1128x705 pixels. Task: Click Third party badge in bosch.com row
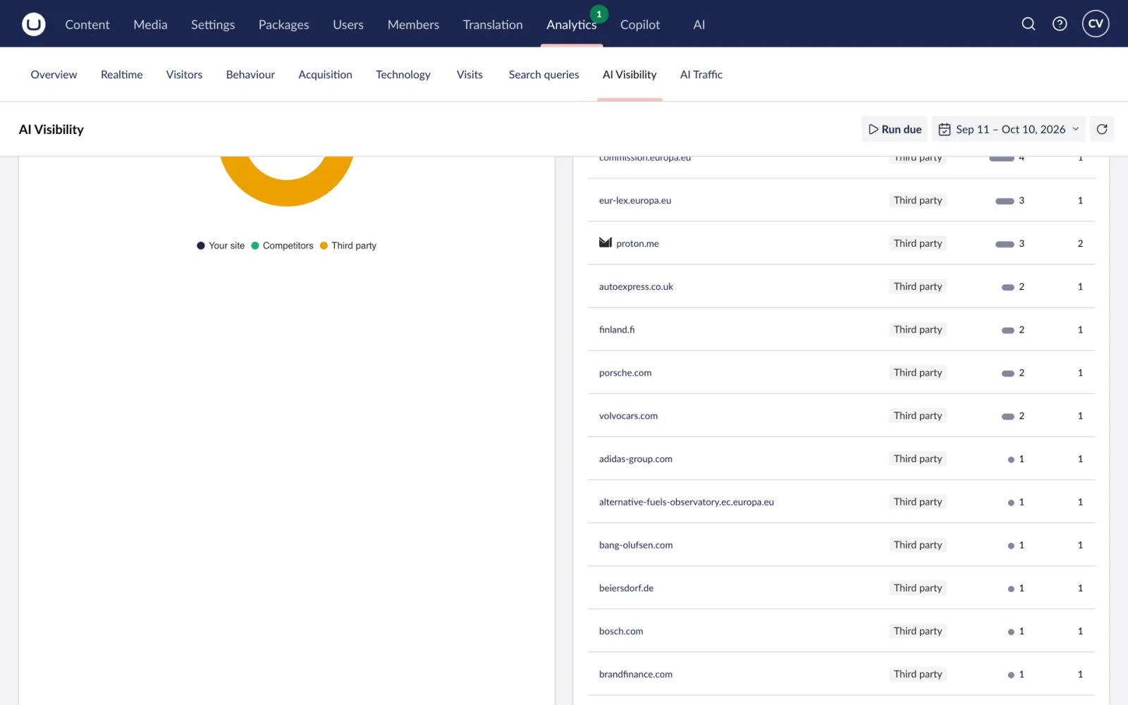(x=918, y=631)
